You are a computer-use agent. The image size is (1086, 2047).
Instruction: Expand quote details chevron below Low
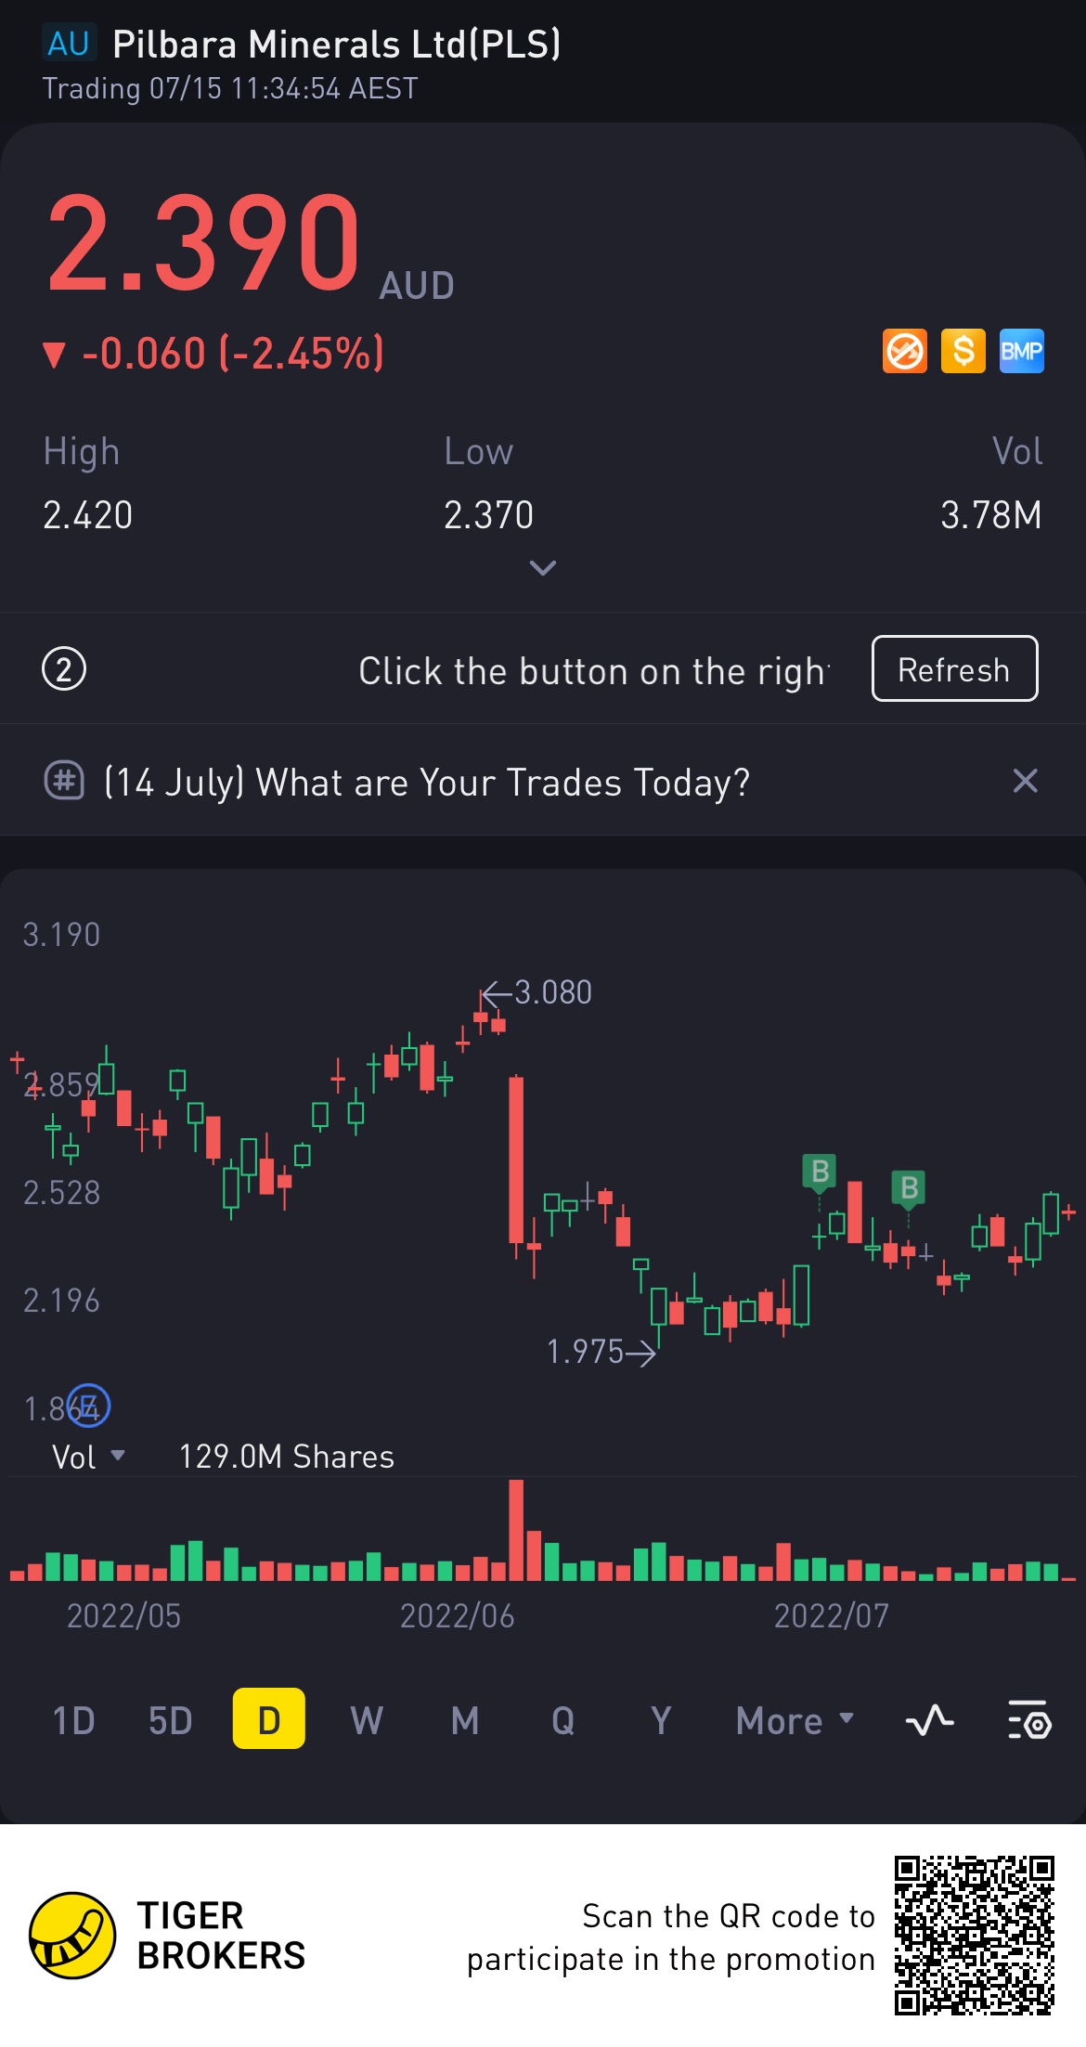(542, 567)
